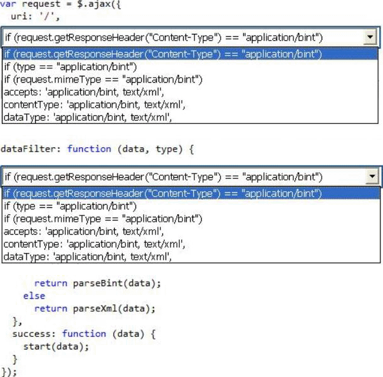This screenshot has height=377, width=383.
Task: Pick request.mimeType option in the dataFilter dropdown list
Action: click(x=103, y=219)
